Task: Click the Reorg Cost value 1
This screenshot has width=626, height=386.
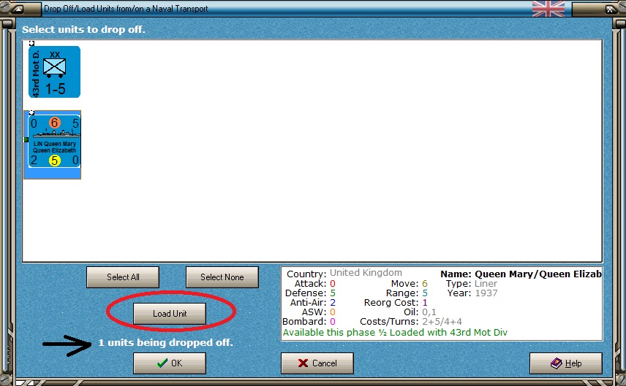Action: coord(425,303)
